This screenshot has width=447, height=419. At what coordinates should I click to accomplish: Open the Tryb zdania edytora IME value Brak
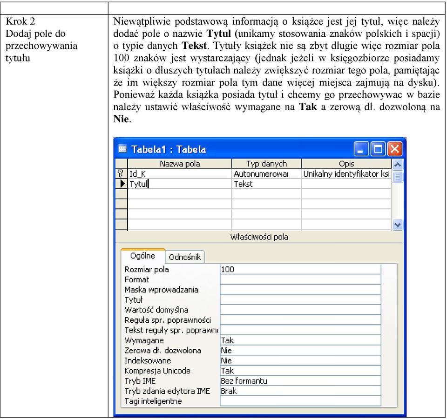pyautogui.click(x=300, y=391)
